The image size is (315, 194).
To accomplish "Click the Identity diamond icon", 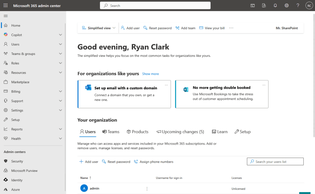I will [x=6, y=180].
